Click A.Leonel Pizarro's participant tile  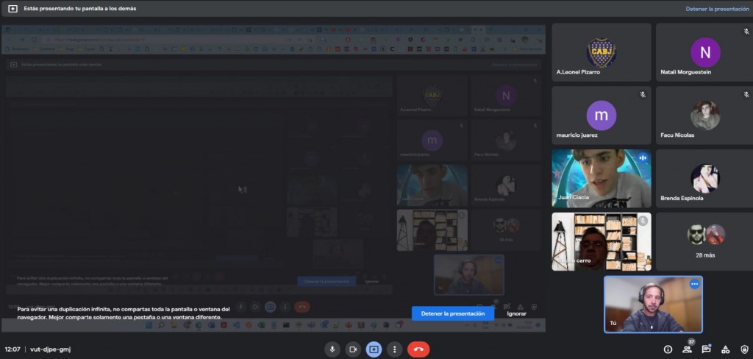click(x=601, y=52)
